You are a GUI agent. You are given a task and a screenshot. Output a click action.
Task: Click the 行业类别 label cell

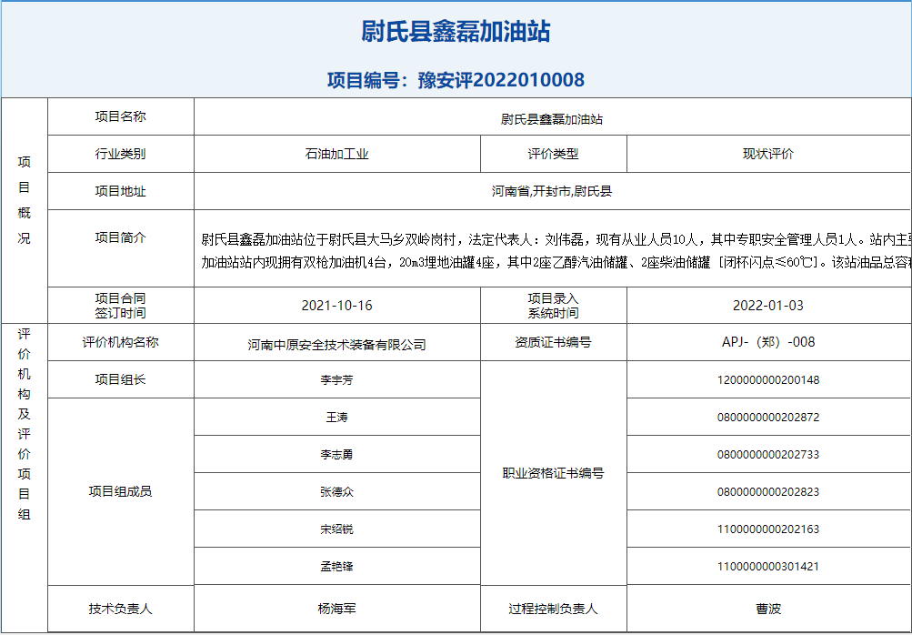[x=120, y=154]
